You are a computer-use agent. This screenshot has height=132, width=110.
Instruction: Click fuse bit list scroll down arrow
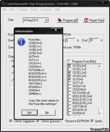click(x=100, y=114)
